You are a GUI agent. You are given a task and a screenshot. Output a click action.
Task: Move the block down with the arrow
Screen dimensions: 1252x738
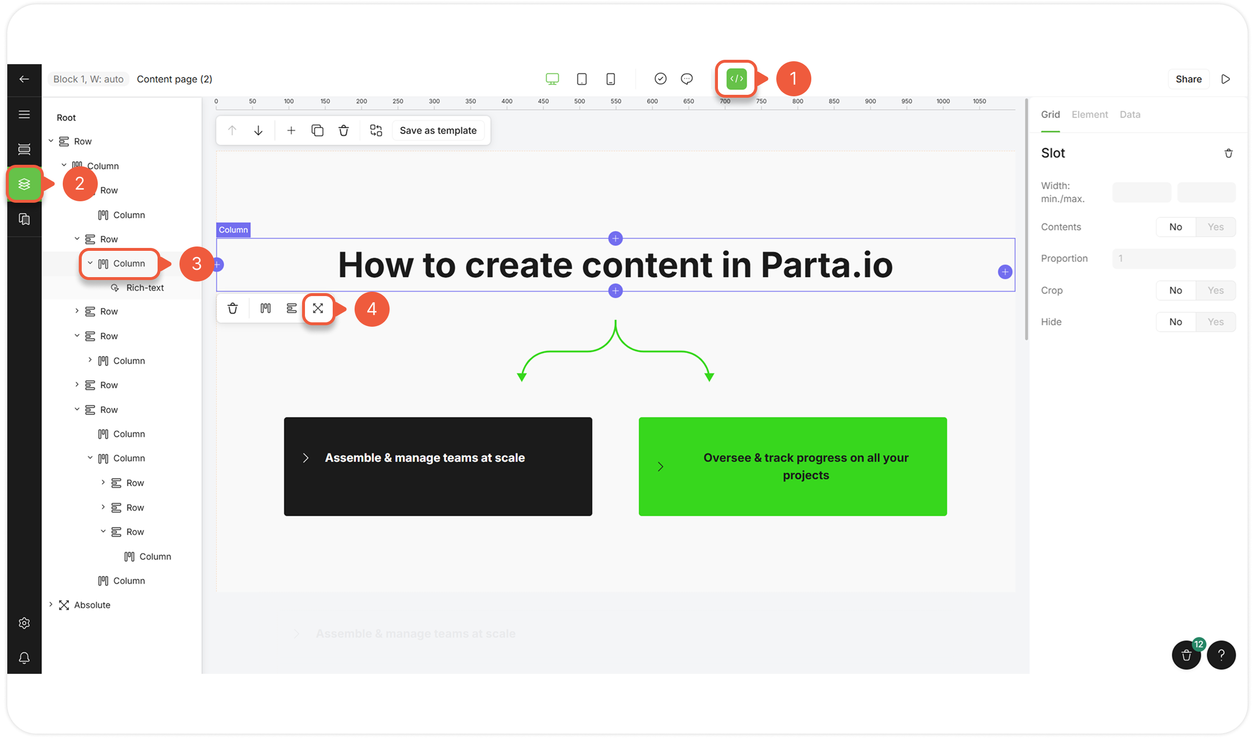click(x=258, y=130)
